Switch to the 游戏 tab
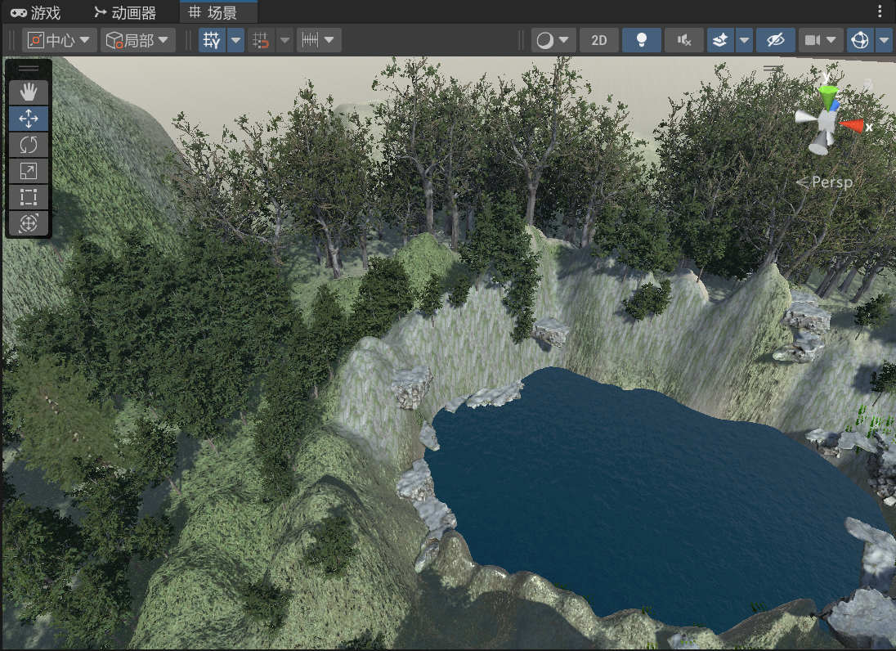Screen dimensions: 896x651 coord(36,12)
